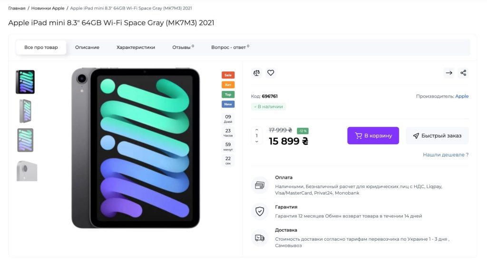Click the 59 минут countdown cell
Screen dimensions: 487x265
point(228,147)
